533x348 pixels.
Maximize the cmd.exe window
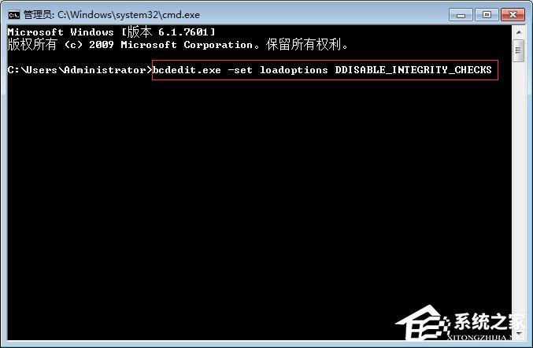tap(487, 15)
